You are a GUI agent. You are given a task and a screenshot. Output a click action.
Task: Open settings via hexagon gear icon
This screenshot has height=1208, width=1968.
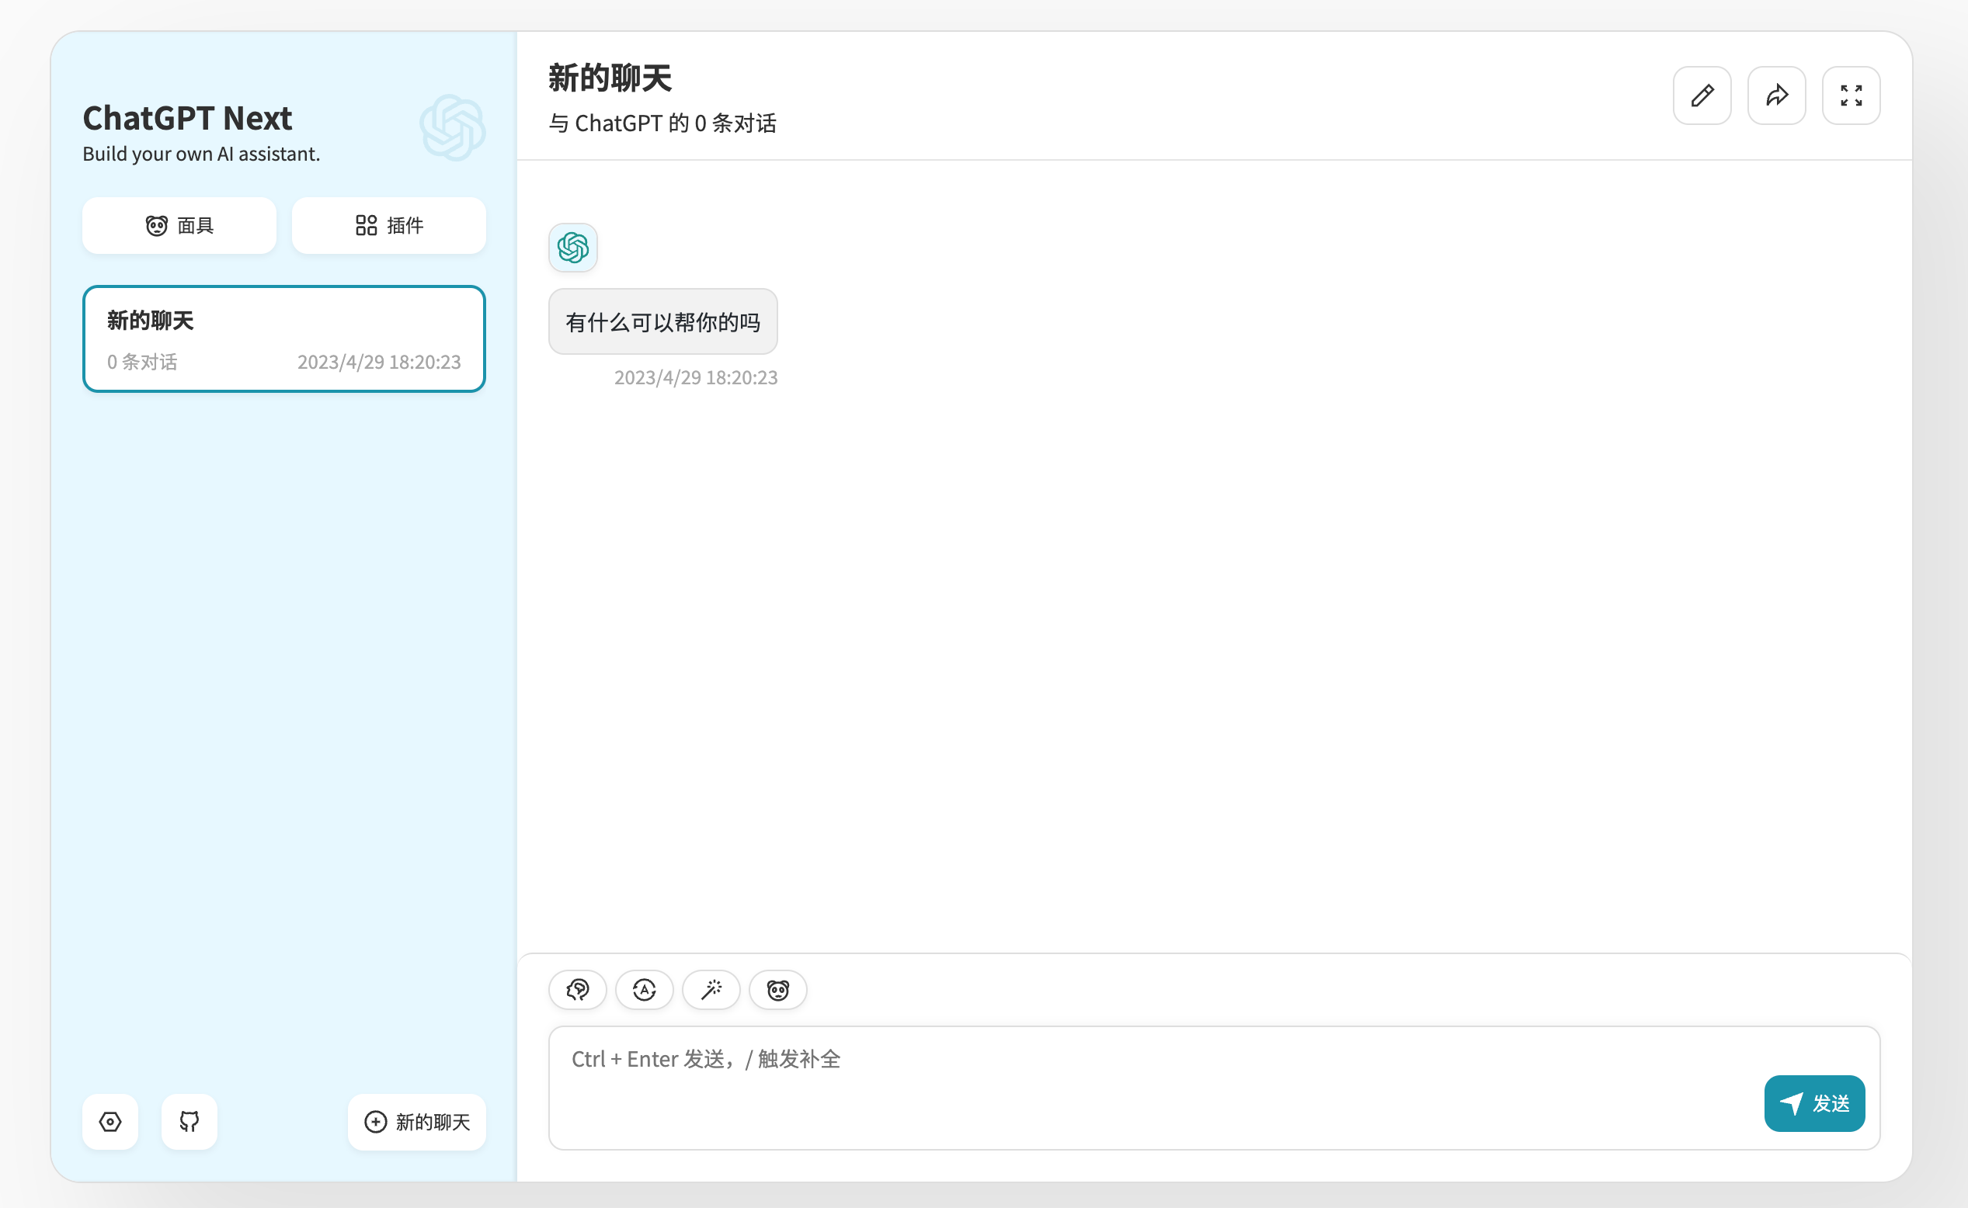pyautogui.click(x=110, y=1122)
